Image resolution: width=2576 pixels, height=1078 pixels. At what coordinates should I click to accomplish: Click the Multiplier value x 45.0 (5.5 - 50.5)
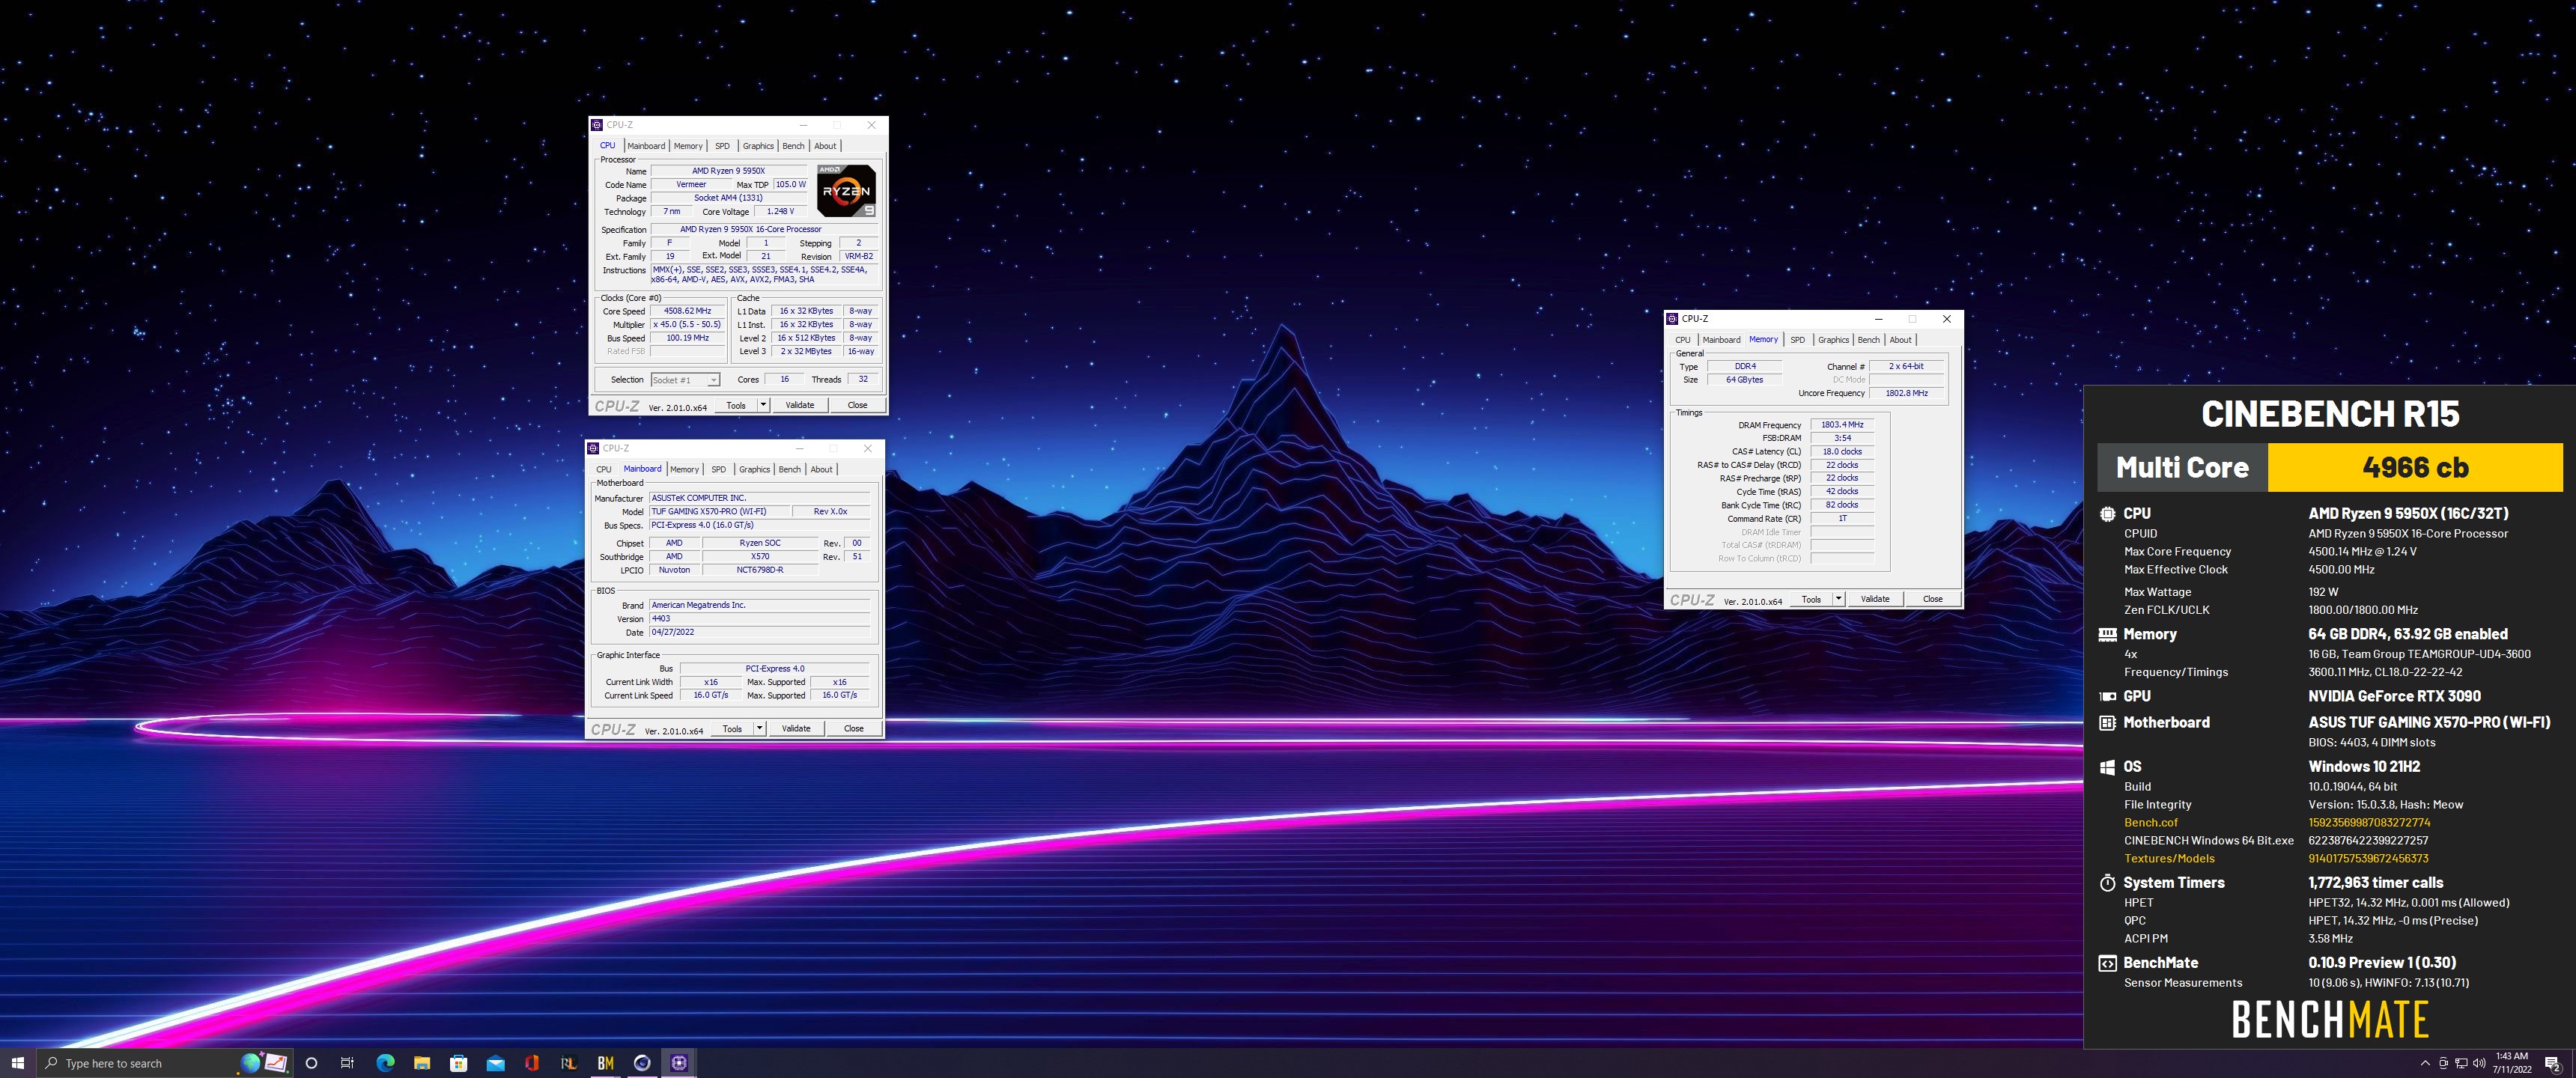[x=688, y=324]
